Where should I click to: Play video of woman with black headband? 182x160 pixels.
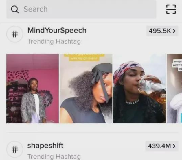[x=86, y=89]
